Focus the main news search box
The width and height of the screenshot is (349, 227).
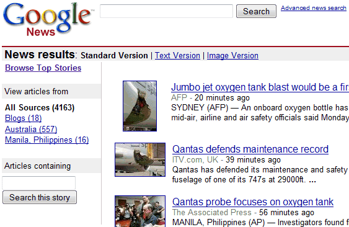click(166, 11)
